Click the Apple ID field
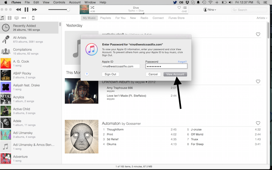Image resolution: width=272 pixels, height=170 pixels. [121, 66]
